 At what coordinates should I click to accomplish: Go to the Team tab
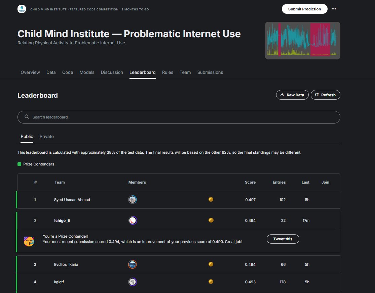pyautogui.click(x=185, y=72)
